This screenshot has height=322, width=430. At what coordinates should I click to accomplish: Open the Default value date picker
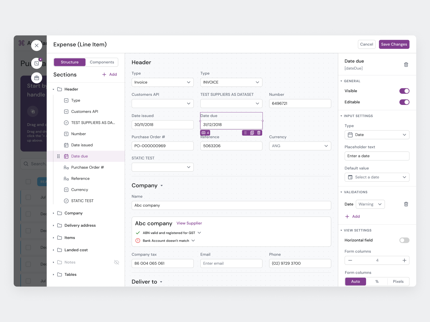pyautogui.click(x=377, y=177)
